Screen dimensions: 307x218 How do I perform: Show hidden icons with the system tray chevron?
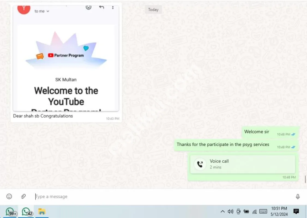[x=222, y=211]
